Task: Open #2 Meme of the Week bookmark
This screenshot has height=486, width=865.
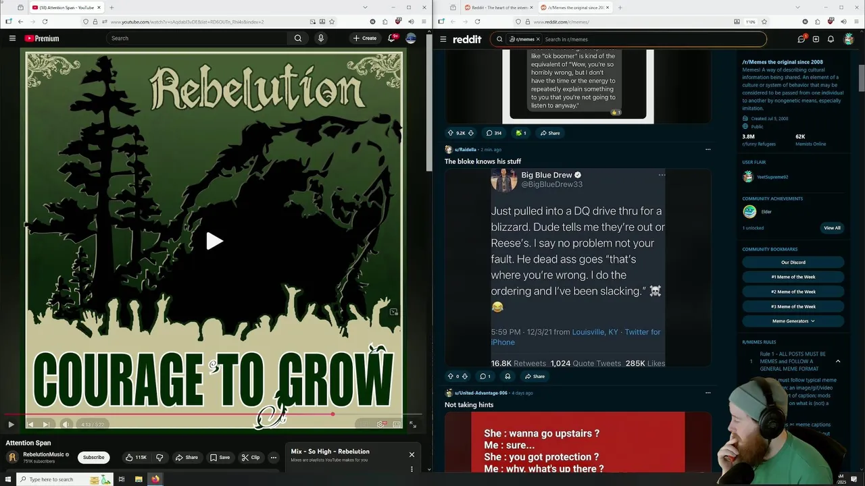Action: click(x=793, y=292)
